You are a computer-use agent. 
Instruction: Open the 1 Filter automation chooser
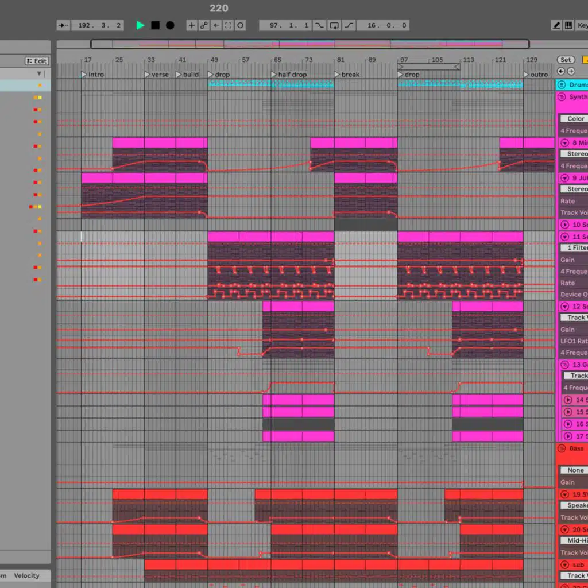(x=574, y=247)
